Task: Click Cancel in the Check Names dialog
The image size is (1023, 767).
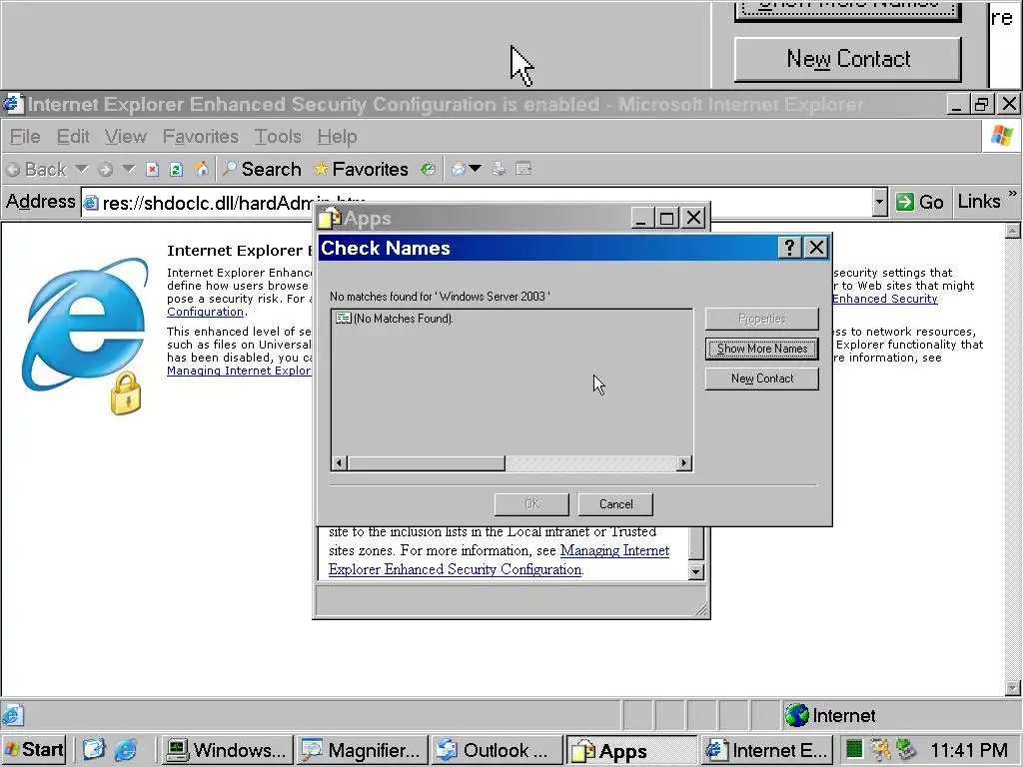Action: (615, 504)
